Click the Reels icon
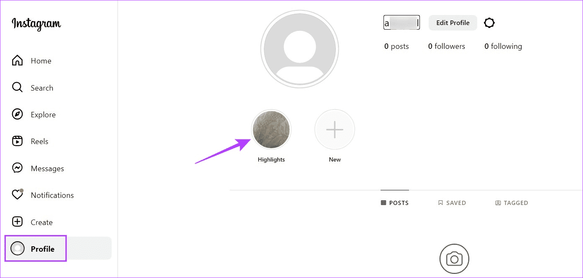The image size is (583, 278). point(17,141)
